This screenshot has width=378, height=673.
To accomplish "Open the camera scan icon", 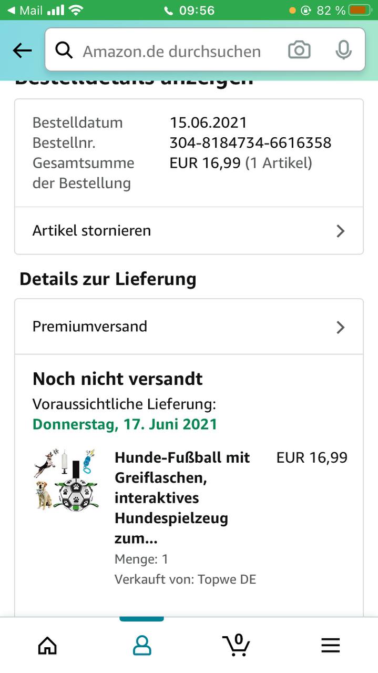I will 299,50.
